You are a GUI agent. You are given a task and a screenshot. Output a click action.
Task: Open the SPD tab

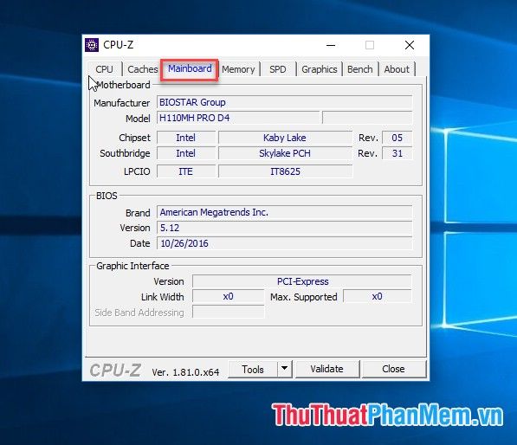pos(278,69)
